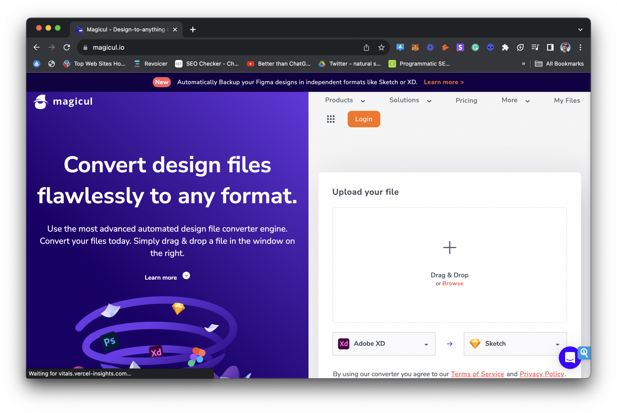
Task: Click the Adobe XD icon in the converter
Action: [343, 343]
